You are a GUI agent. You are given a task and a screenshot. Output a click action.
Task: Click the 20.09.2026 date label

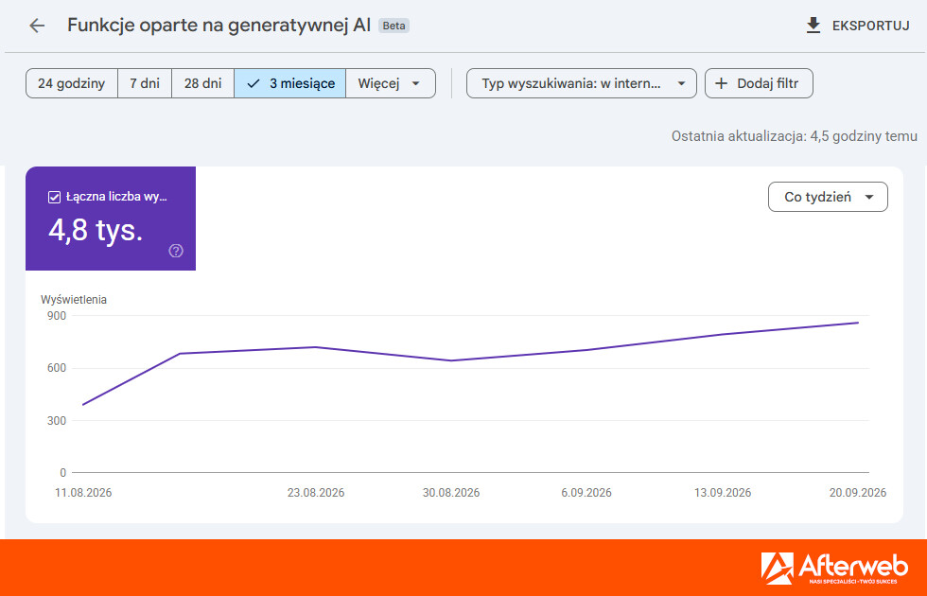point(858,493)
